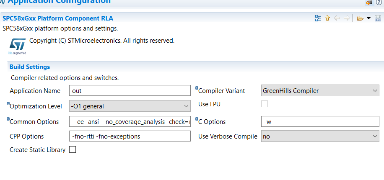Image resolution: width=384 pixels, height=180 pixels.
Task: Tick the Create Static Library checkbox
Action: [73, 150]
